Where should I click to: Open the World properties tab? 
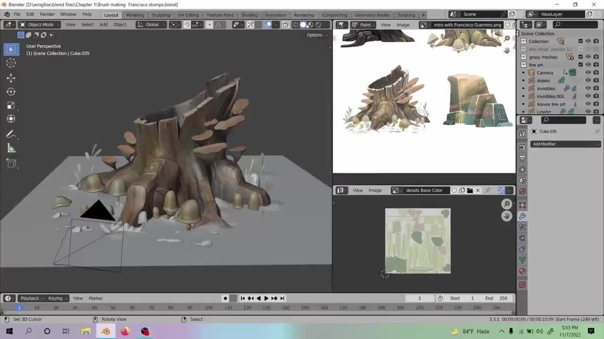coord(522,192)
